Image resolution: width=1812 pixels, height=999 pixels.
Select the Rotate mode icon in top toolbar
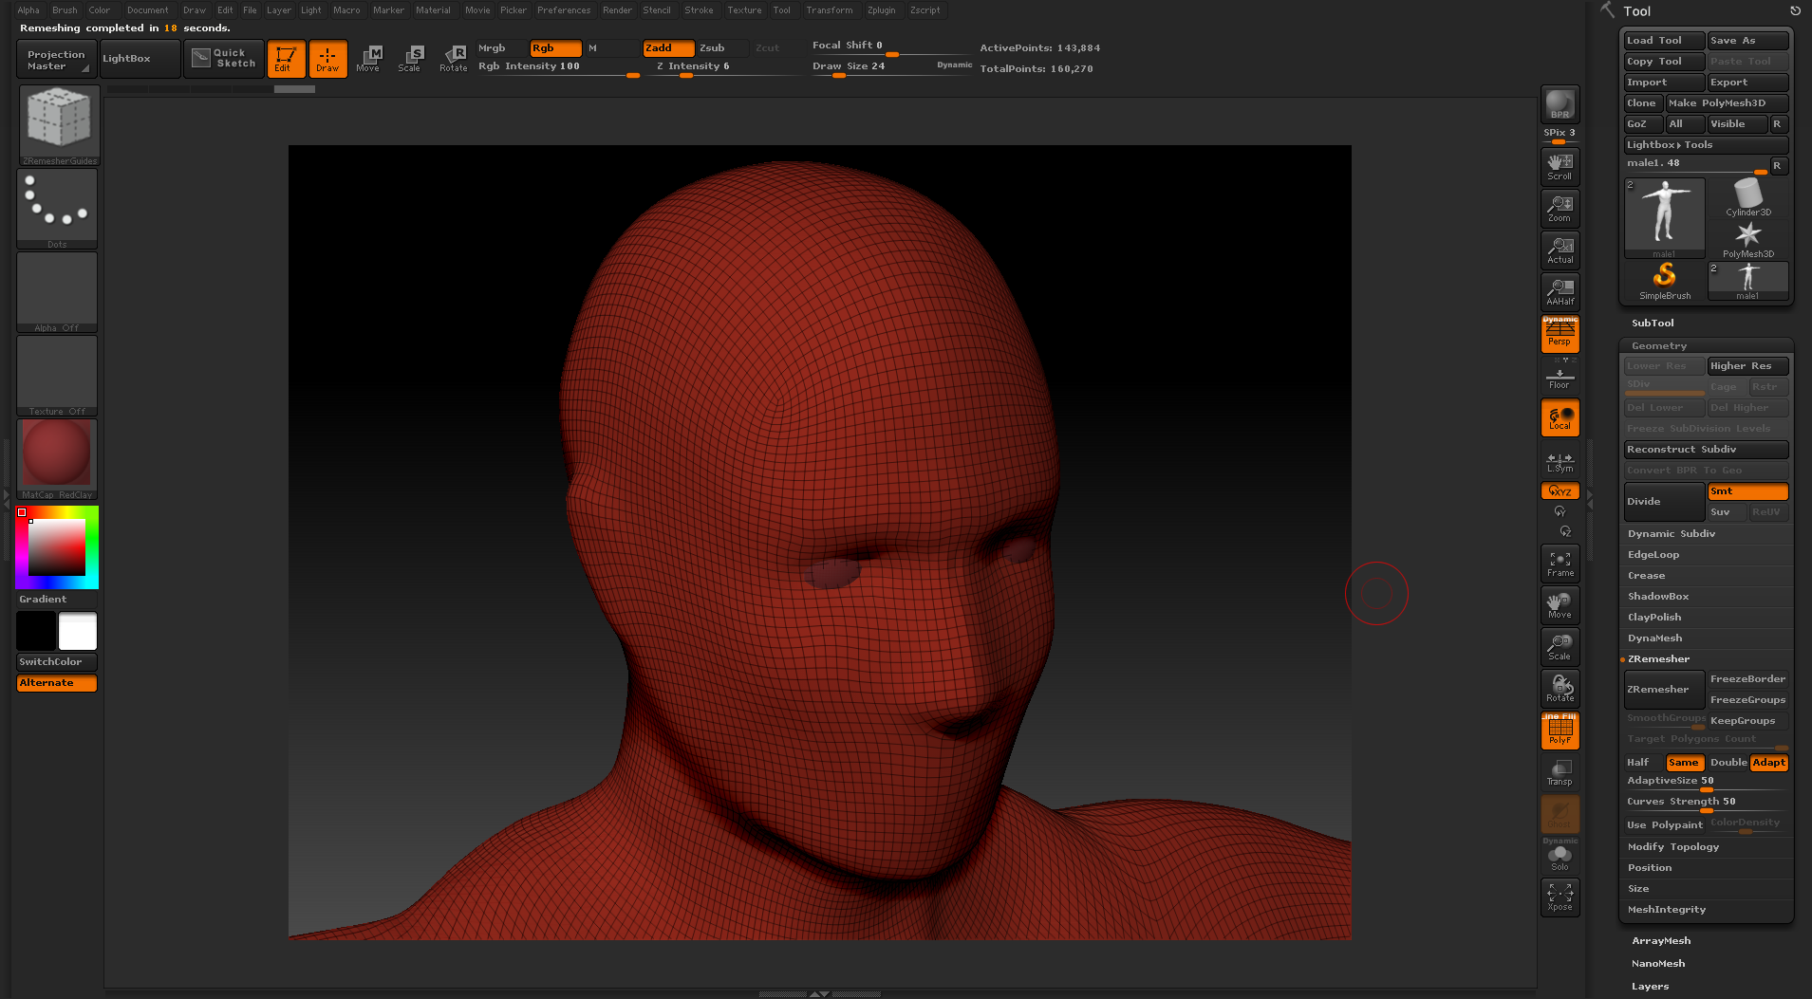(x=454, y=58)
